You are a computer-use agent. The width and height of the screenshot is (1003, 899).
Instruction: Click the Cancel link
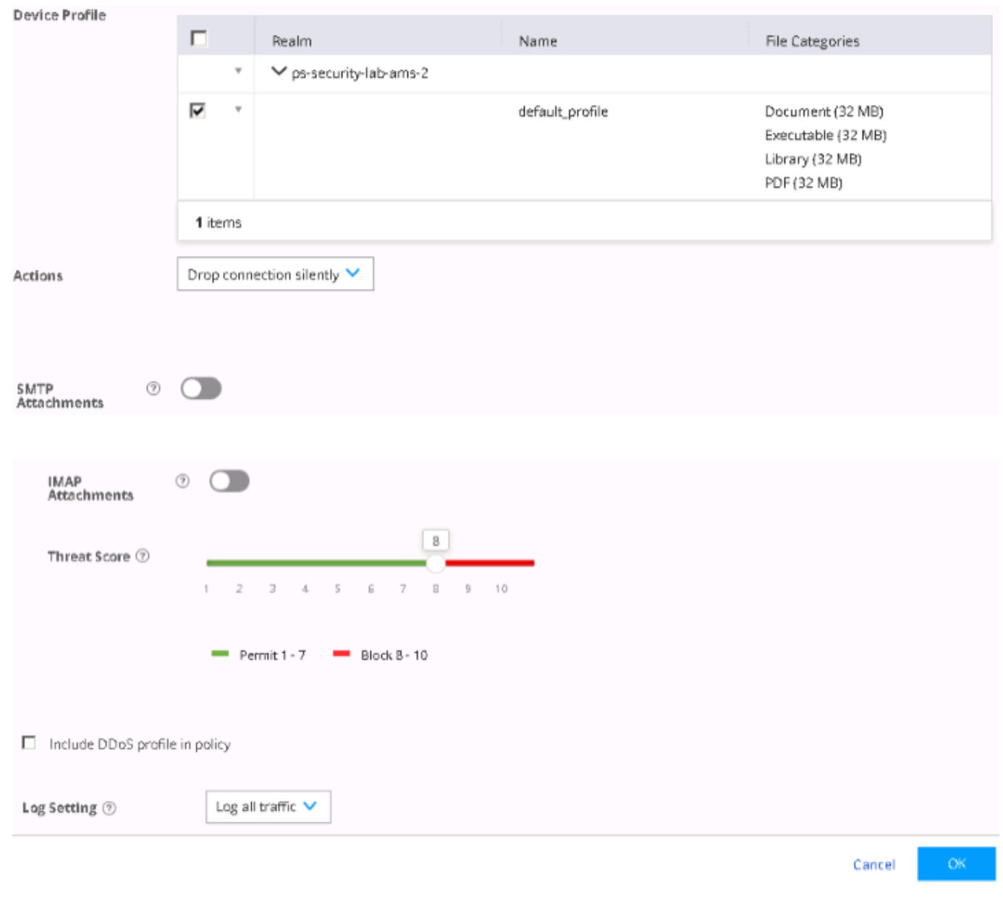[x=873, y=864]
